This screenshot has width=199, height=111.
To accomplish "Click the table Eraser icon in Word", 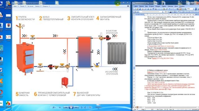I will (137, 12).
